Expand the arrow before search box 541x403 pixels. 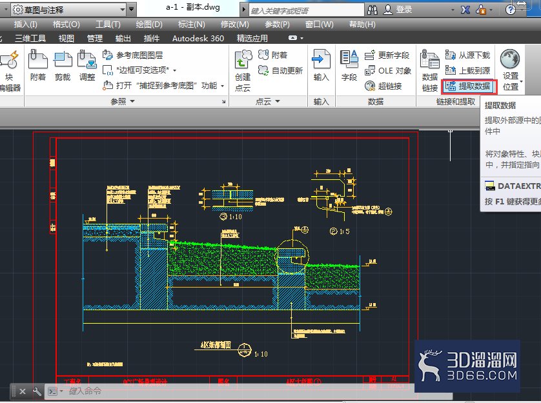pos(243,9)
